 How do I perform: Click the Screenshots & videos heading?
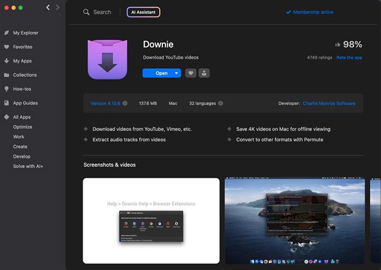[109, 165]
